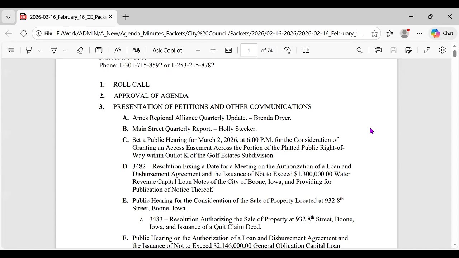Expand the Draw pen options
The image size is (459, 258).
click(x=65, y=51)
